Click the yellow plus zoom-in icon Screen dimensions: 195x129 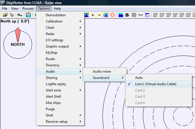pos(93,15)
